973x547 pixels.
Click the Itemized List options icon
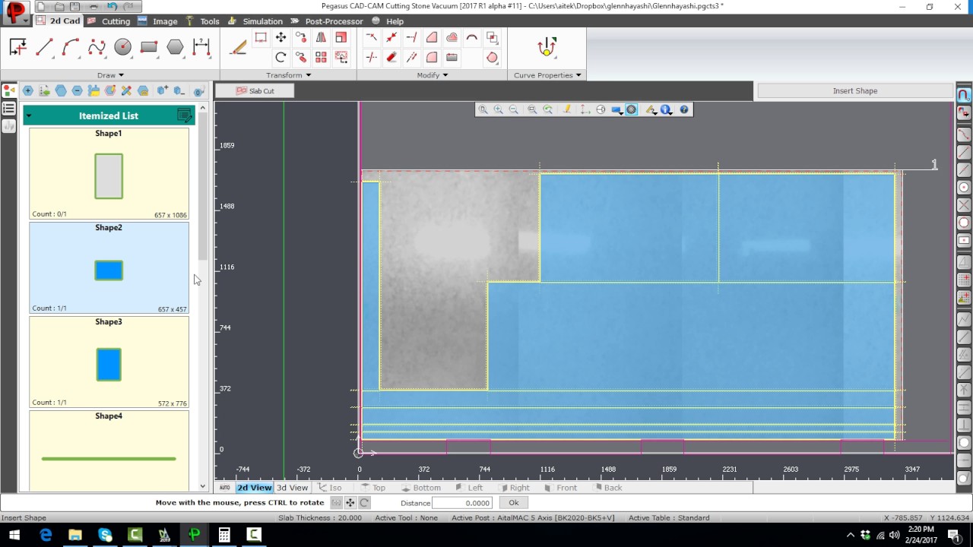(184, 115)
